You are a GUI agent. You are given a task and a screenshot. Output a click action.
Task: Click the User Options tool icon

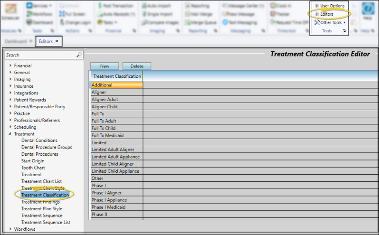pos(317,6)
